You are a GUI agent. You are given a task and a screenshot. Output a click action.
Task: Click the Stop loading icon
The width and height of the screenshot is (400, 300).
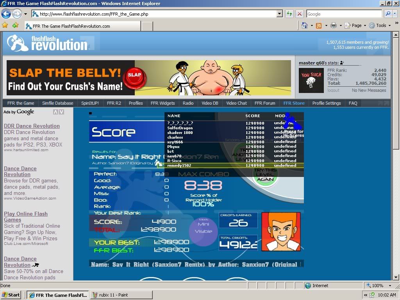[300, 14]
